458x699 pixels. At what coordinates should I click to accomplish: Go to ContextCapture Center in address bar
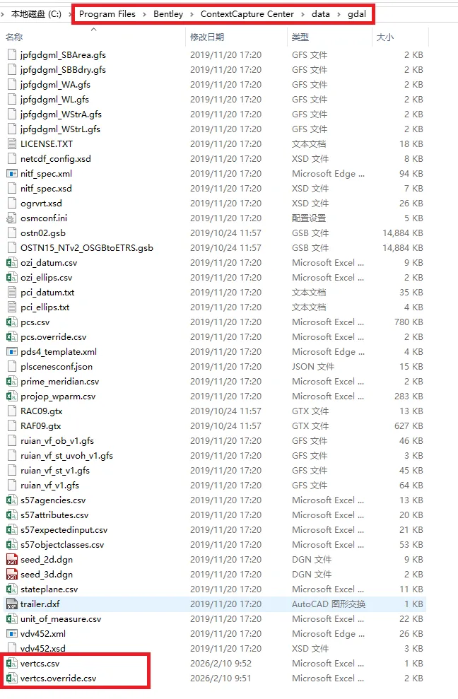(247, 14)
